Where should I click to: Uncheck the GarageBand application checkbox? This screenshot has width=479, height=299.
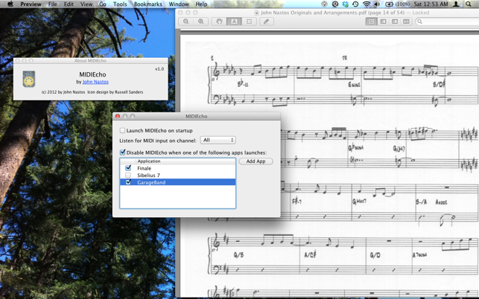128,182
